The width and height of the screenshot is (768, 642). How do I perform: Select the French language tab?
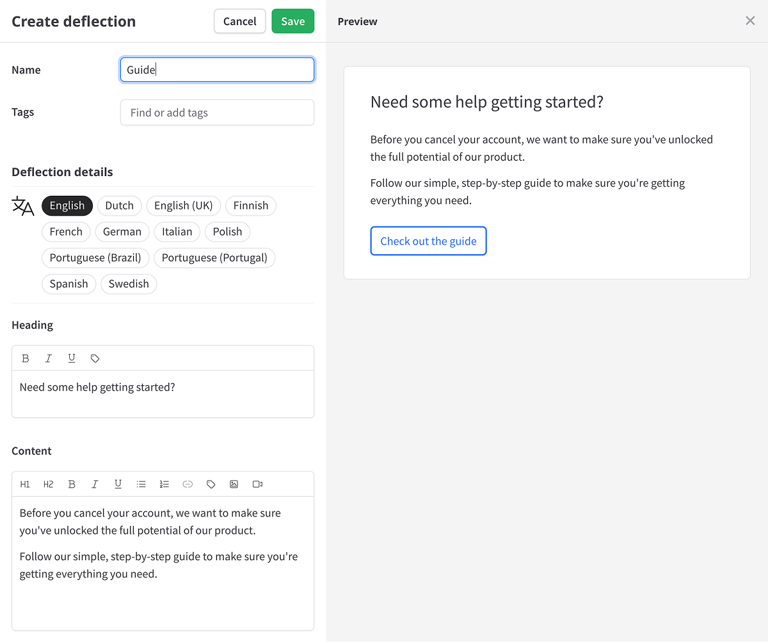pyautogui.click(x=66, y=232)
